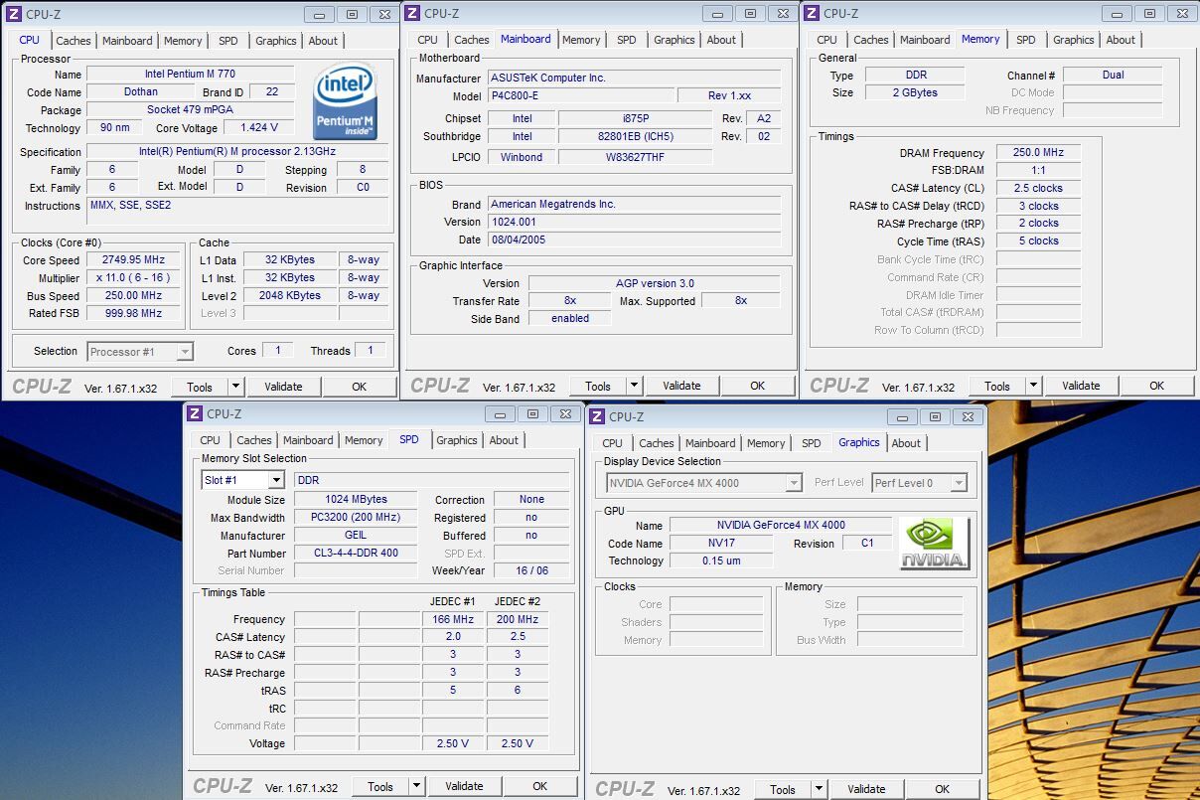Click the Core Speed value 2749.95 MHz

[x=134, y=259]
